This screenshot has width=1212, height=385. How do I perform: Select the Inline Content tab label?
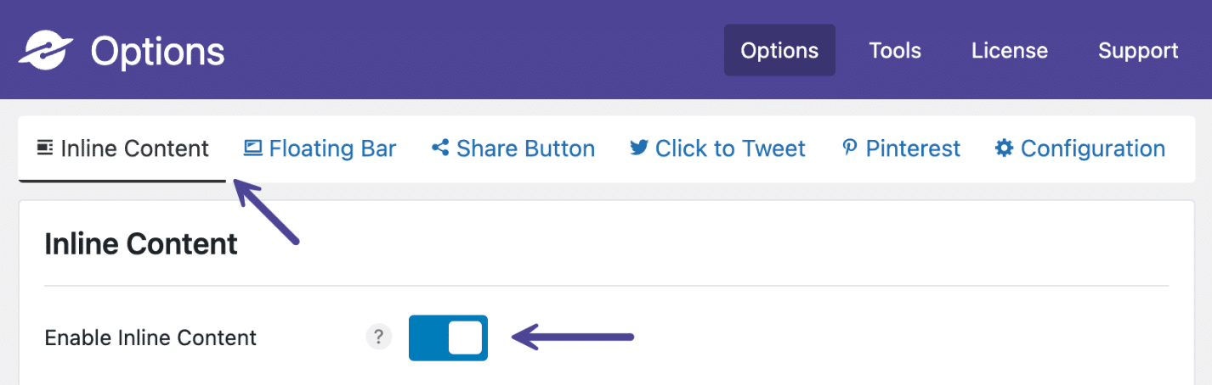134,148
